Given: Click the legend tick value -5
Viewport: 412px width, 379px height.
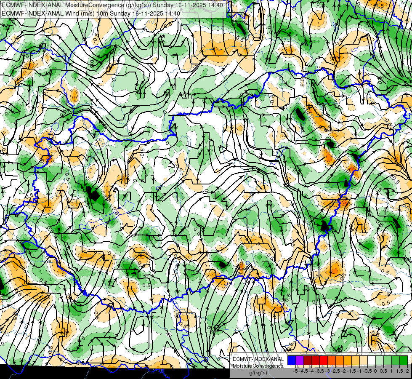Looking at the screenshot, I should [x=295, y=371].
